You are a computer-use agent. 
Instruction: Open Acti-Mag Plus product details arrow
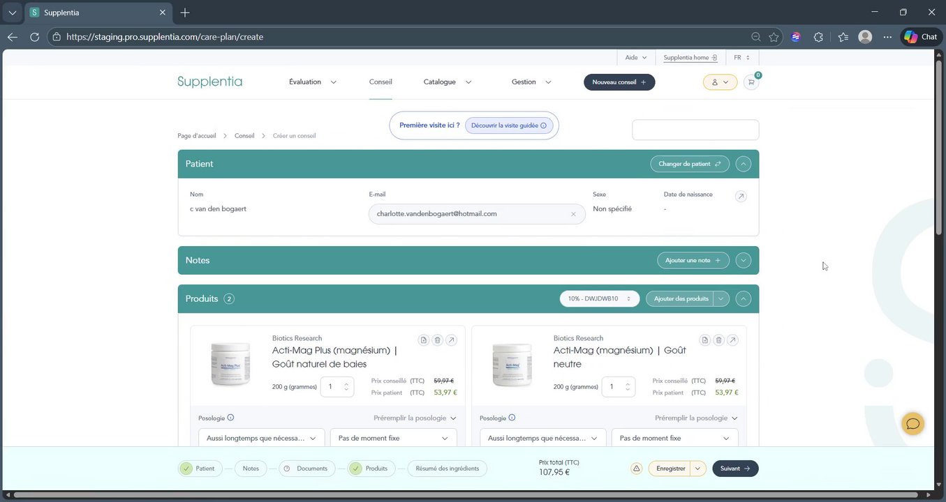coord(452,340)
